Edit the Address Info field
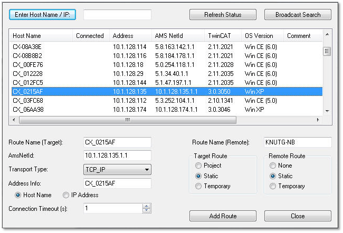The height and width of the screenshot is (233, 343). [x=117, y=183]
